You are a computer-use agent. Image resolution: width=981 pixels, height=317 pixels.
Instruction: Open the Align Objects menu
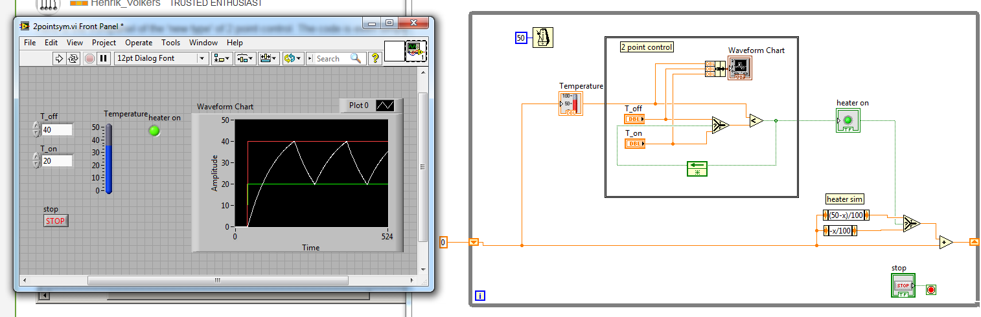pyautogui.click(x=222, y=58)
